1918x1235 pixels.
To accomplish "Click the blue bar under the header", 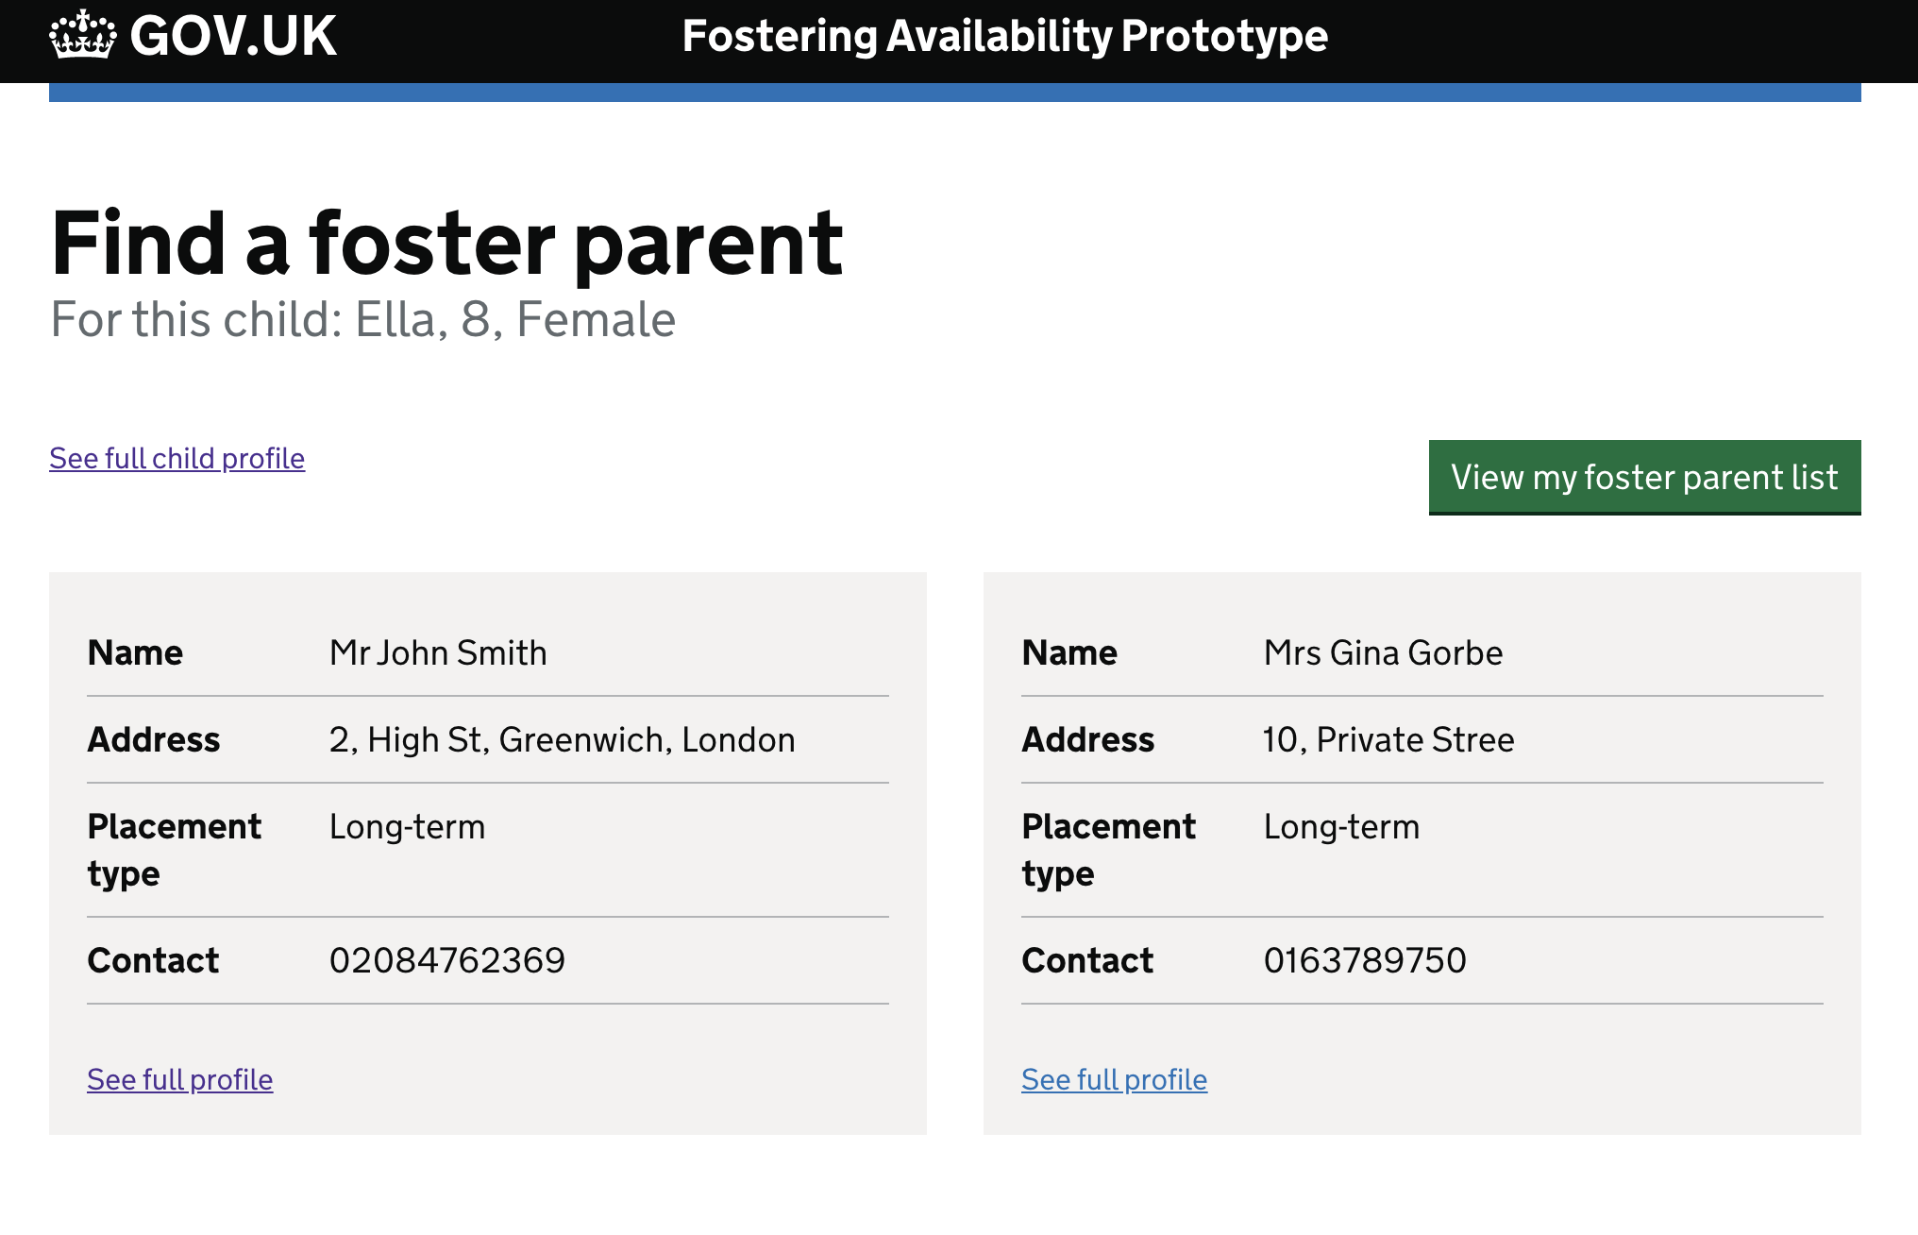I will pyautogui.click(x=955, y=93).
